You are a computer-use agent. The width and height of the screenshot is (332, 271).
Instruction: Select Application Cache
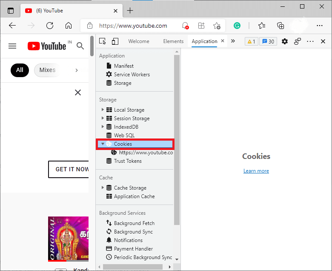pos(134,196)
